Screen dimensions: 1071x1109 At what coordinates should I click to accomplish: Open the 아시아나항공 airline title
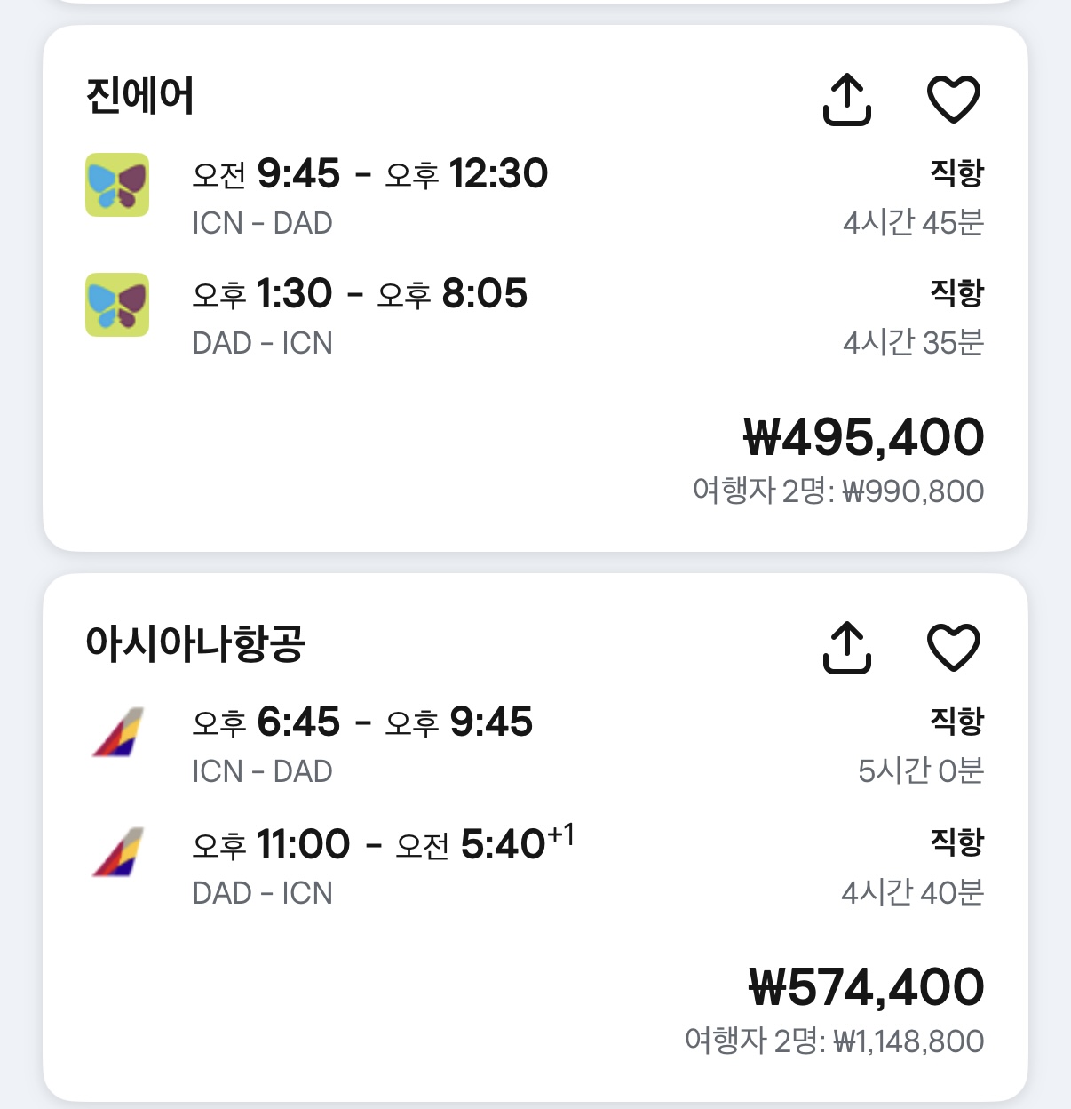point(195,643)
